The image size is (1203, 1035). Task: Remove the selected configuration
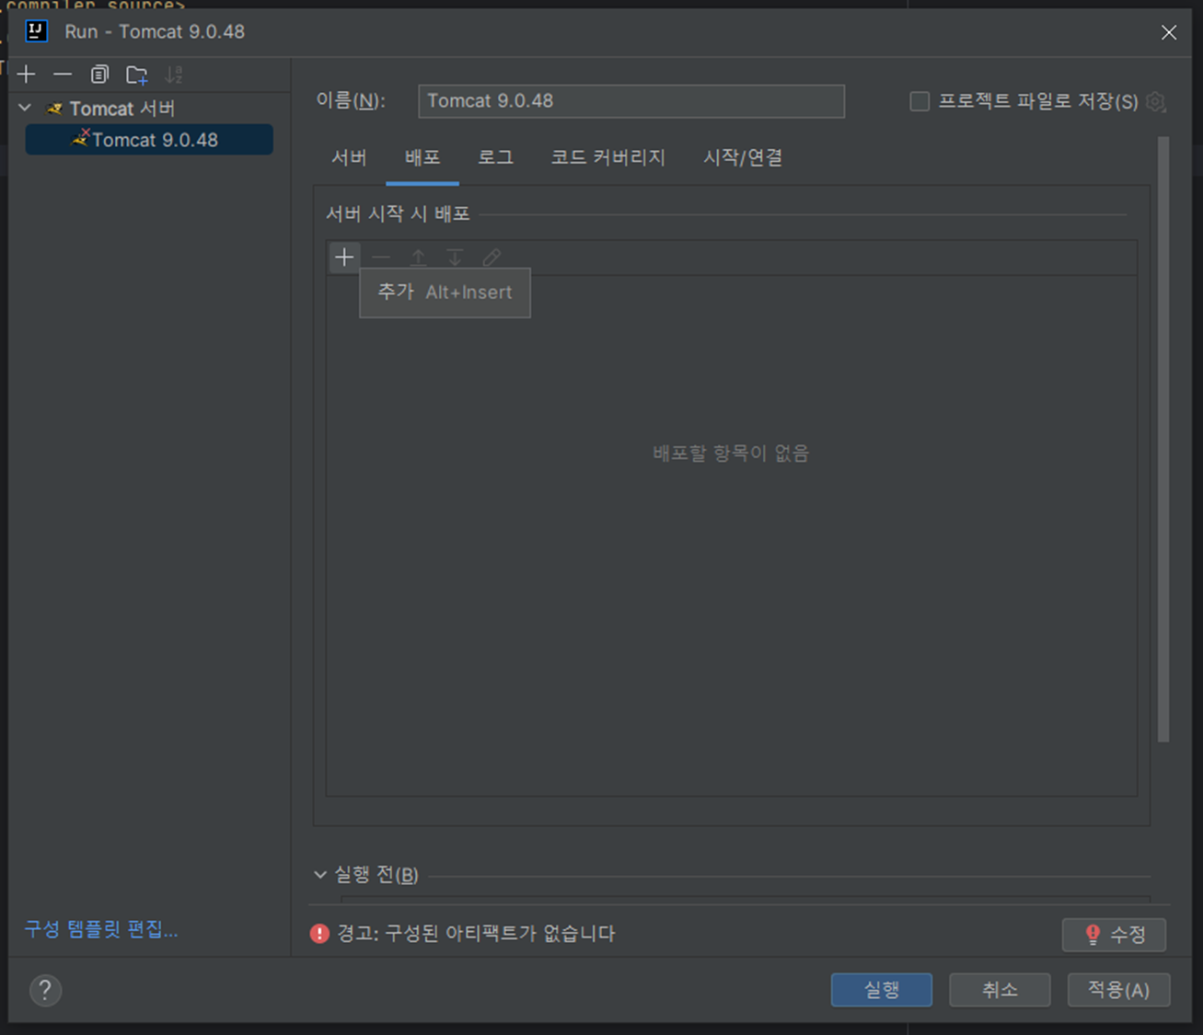pyautogui.click(x=63, y=75)
